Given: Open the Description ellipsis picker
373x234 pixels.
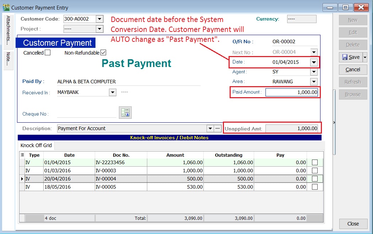Looking at the screenshot, I should [217, 128].
